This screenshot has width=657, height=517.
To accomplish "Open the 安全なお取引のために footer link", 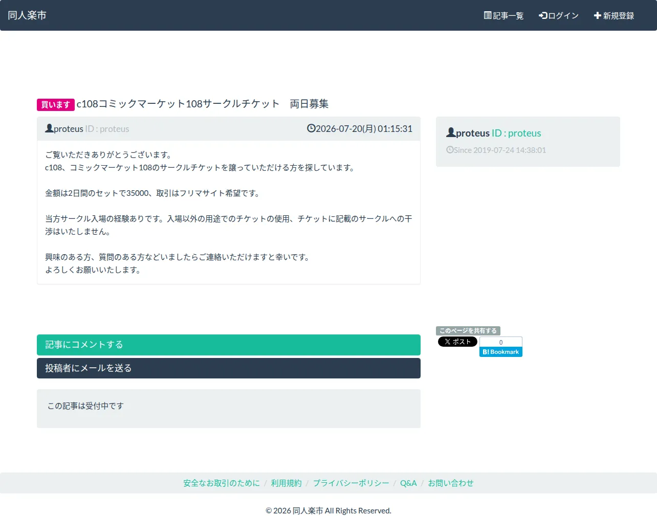I will [x=222, y=483].
